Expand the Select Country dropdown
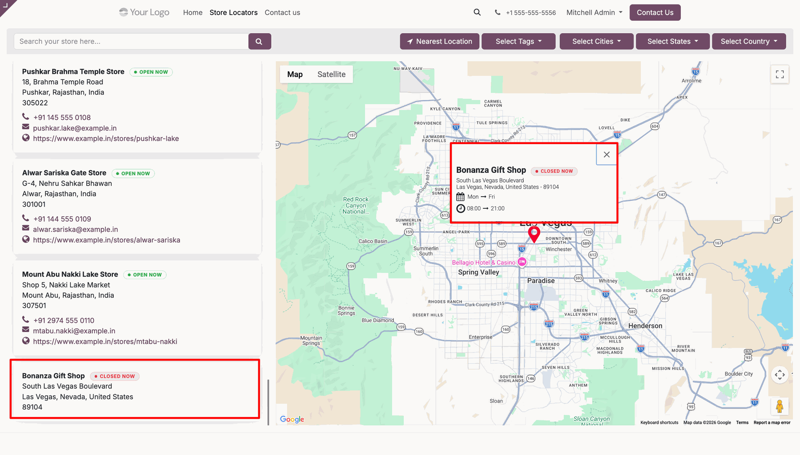The image size is (800, 455). 749,42
